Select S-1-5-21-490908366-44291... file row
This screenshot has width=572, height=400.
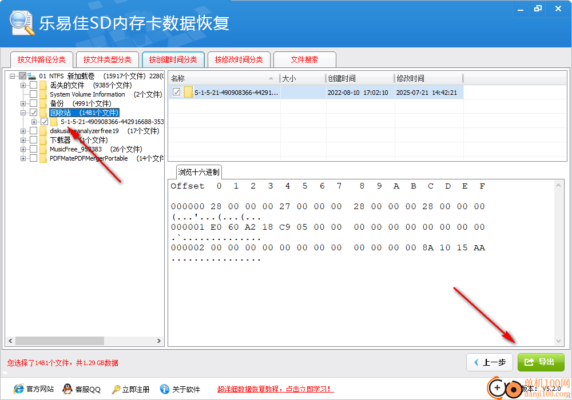click(316, 92)
